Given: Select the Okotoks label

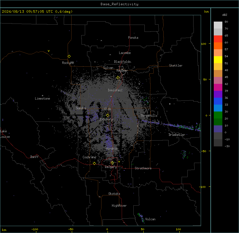Looking at the screenshot, I should coord(114,194).
